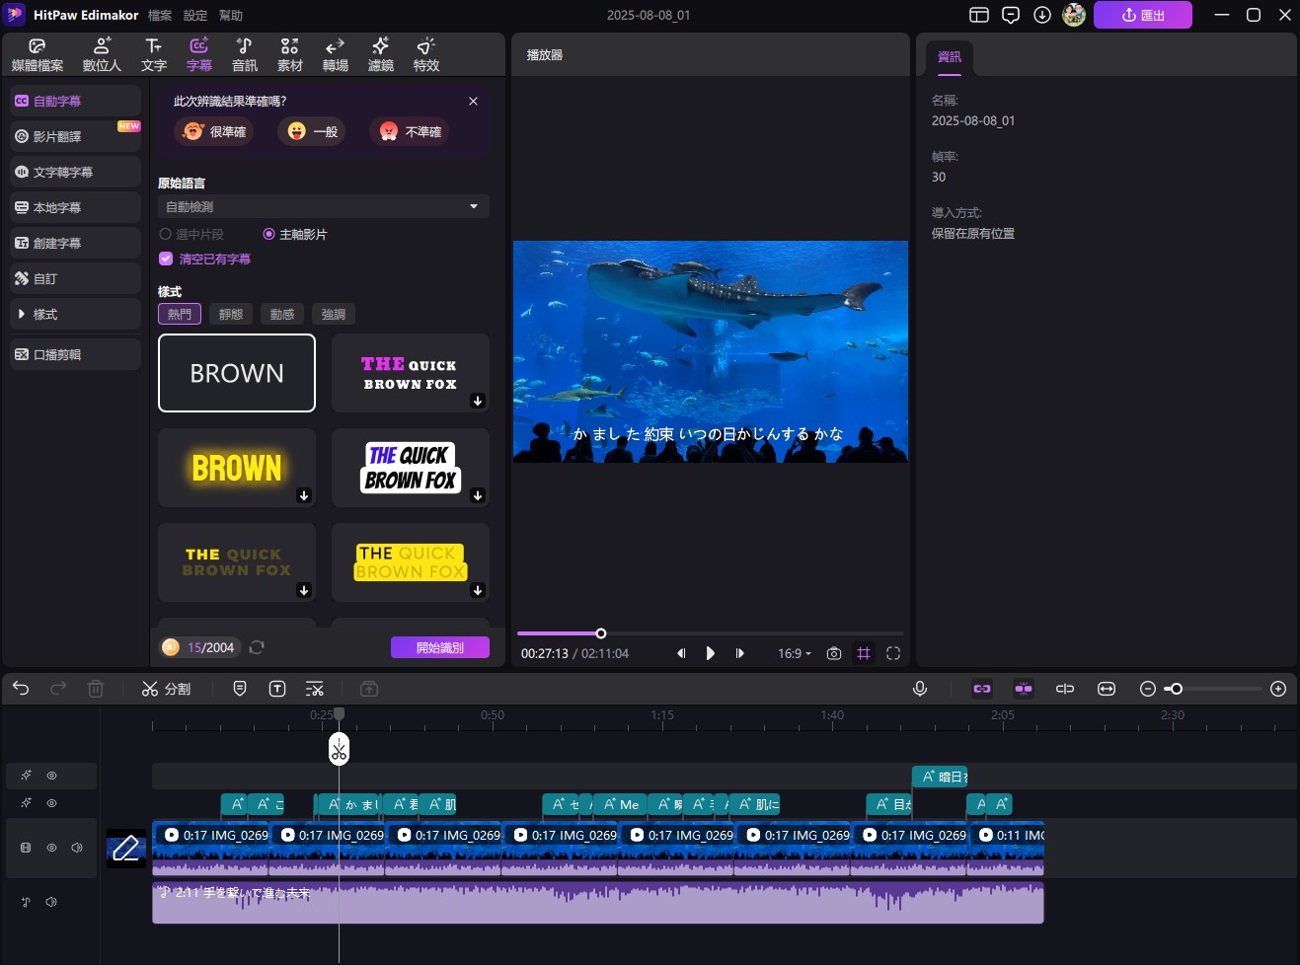Image resolution: width=1300 pixels, height=965 pixels.
Task: Select the plain white BROWN subtitle style
Action: (237, 373)
